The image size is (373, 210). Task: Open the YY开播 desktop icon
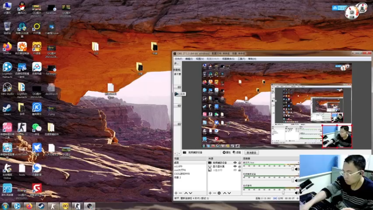tap(37, 28)
